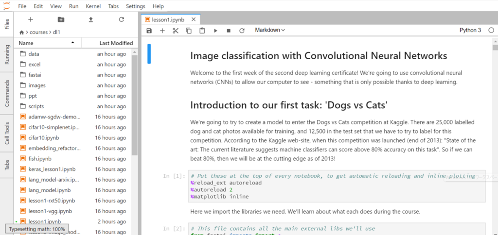The width and height of the screenshot is (498, 235).
Task: Run the selected cell play icon
Action: pos(215,31)
